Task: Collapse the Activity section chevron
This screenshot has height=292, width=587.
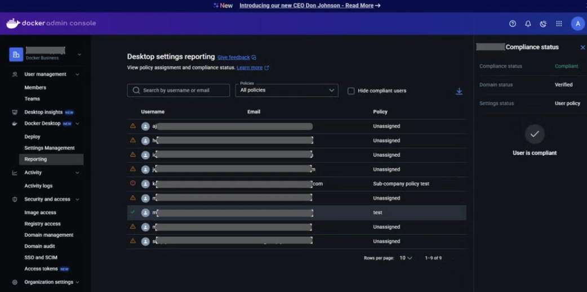Action: pyautogui.click(x=78, y=173)
